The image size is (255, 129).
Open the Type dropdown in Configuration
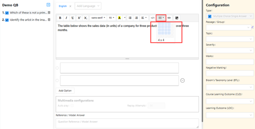(x=230, y=16)
